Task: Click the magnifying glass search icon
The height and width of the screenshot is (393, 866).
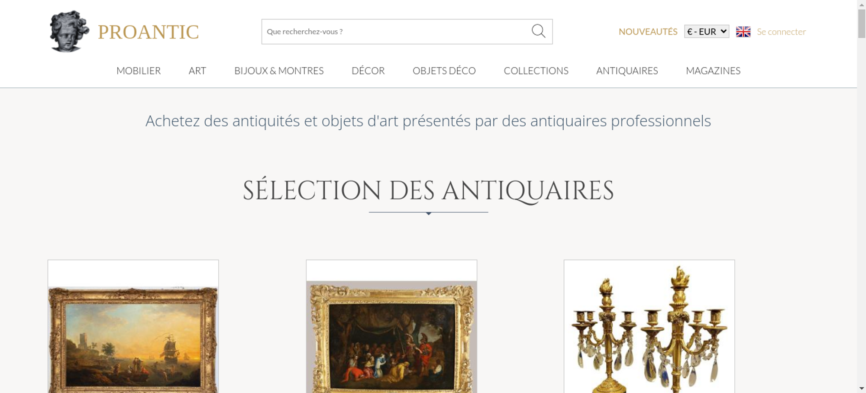Action: click(538, 31)
